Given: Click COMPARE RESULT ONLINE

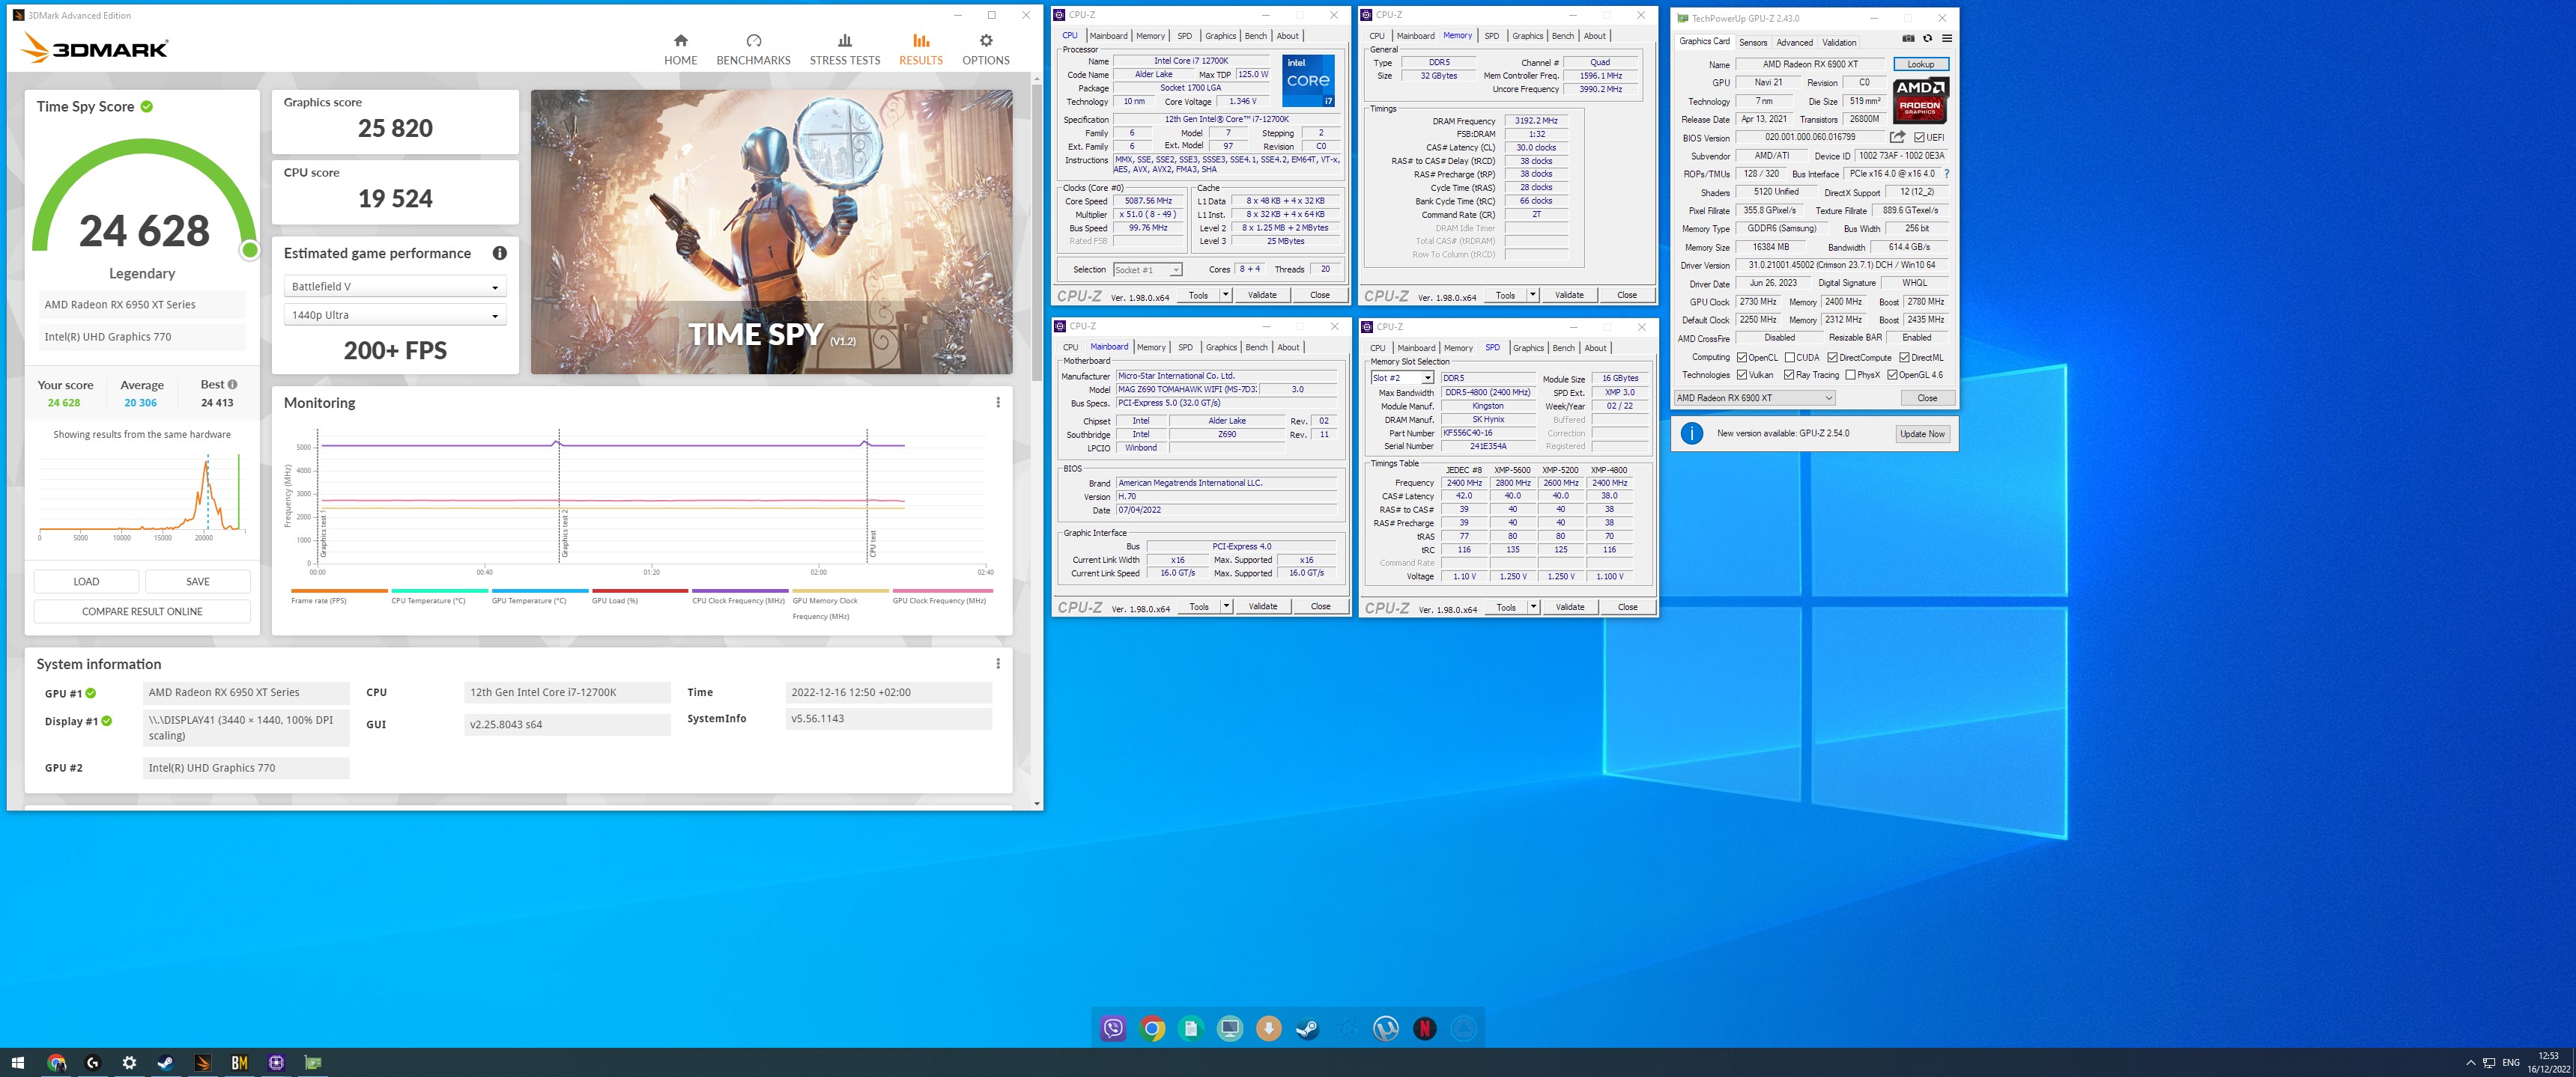Looking at the screenshot, I should click(x=142, y=611).
